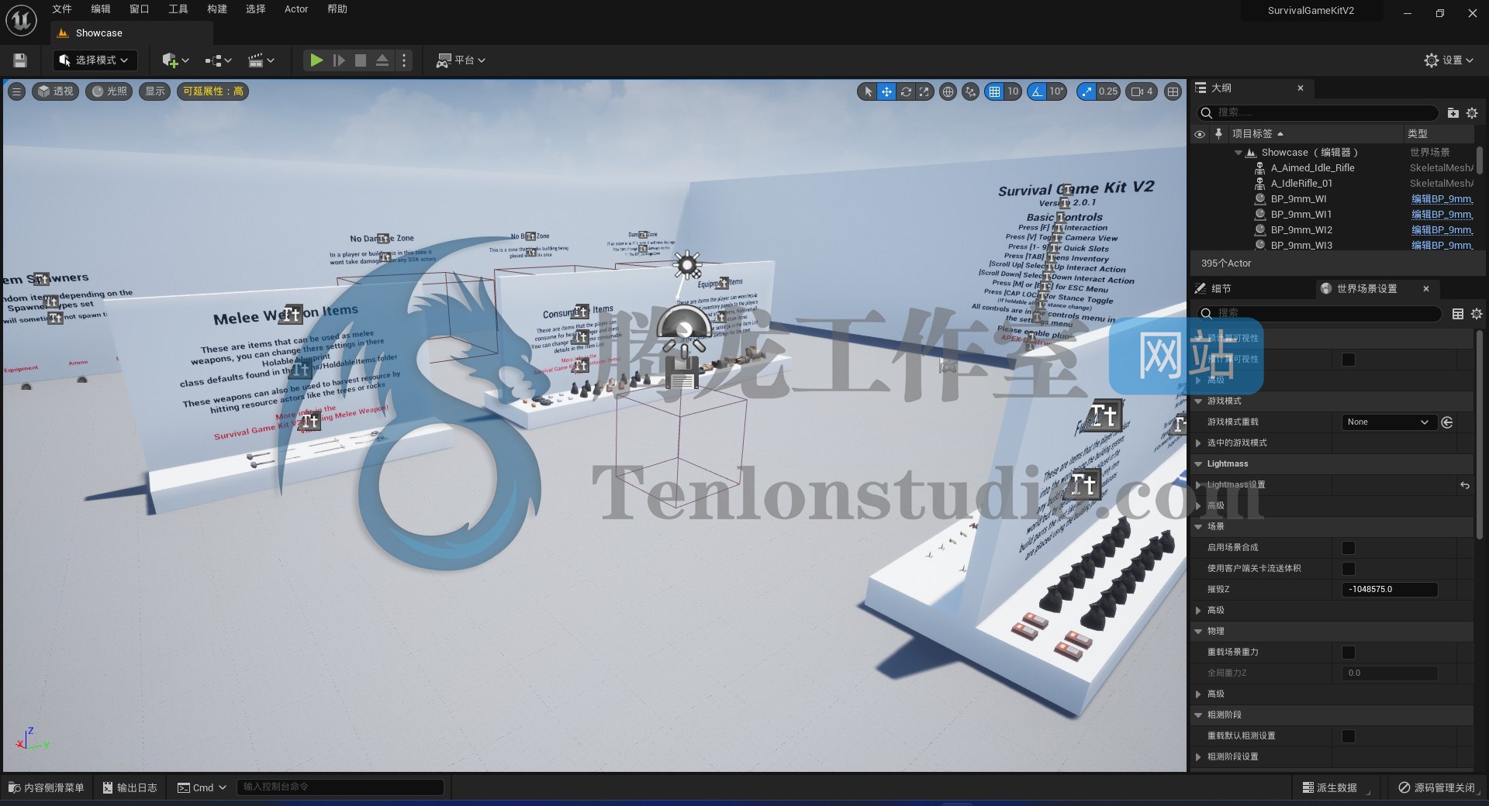Viewport: 1489px width, 806px height.
Task: Click the viewport layout maximize icon
Action: (1173, 91)
